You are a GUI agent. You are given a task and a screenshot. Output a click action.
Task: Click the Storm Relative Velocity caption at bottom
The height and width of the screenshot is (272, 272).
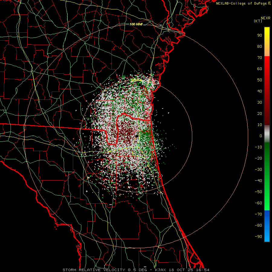(136, 270)
